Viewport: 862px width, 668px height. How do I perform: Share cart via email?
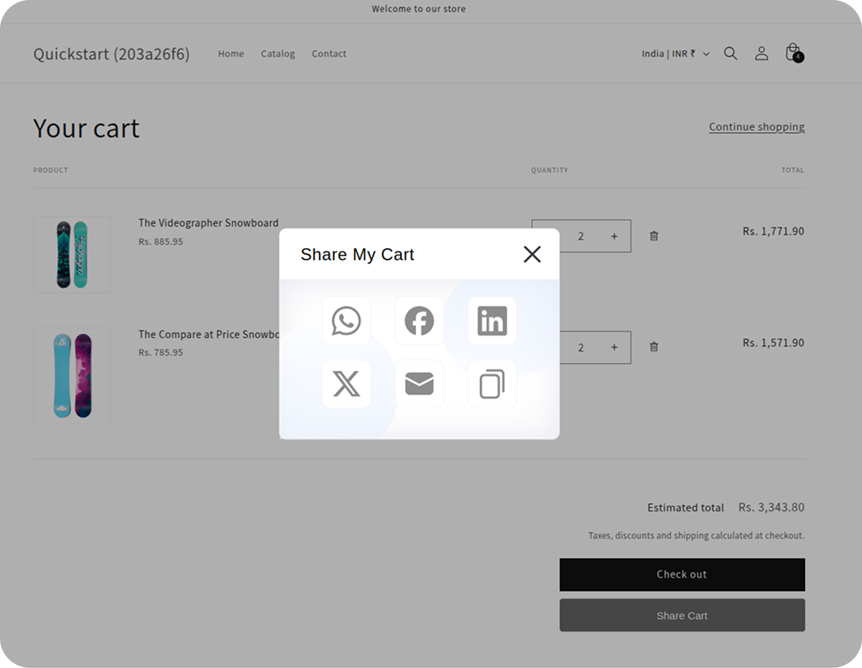[x=418, y=384]
